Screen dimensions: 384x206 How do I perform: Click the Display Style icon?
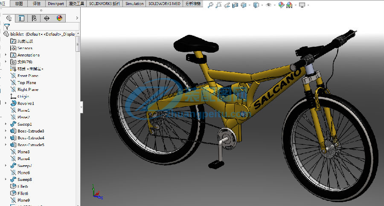(256, 5)
